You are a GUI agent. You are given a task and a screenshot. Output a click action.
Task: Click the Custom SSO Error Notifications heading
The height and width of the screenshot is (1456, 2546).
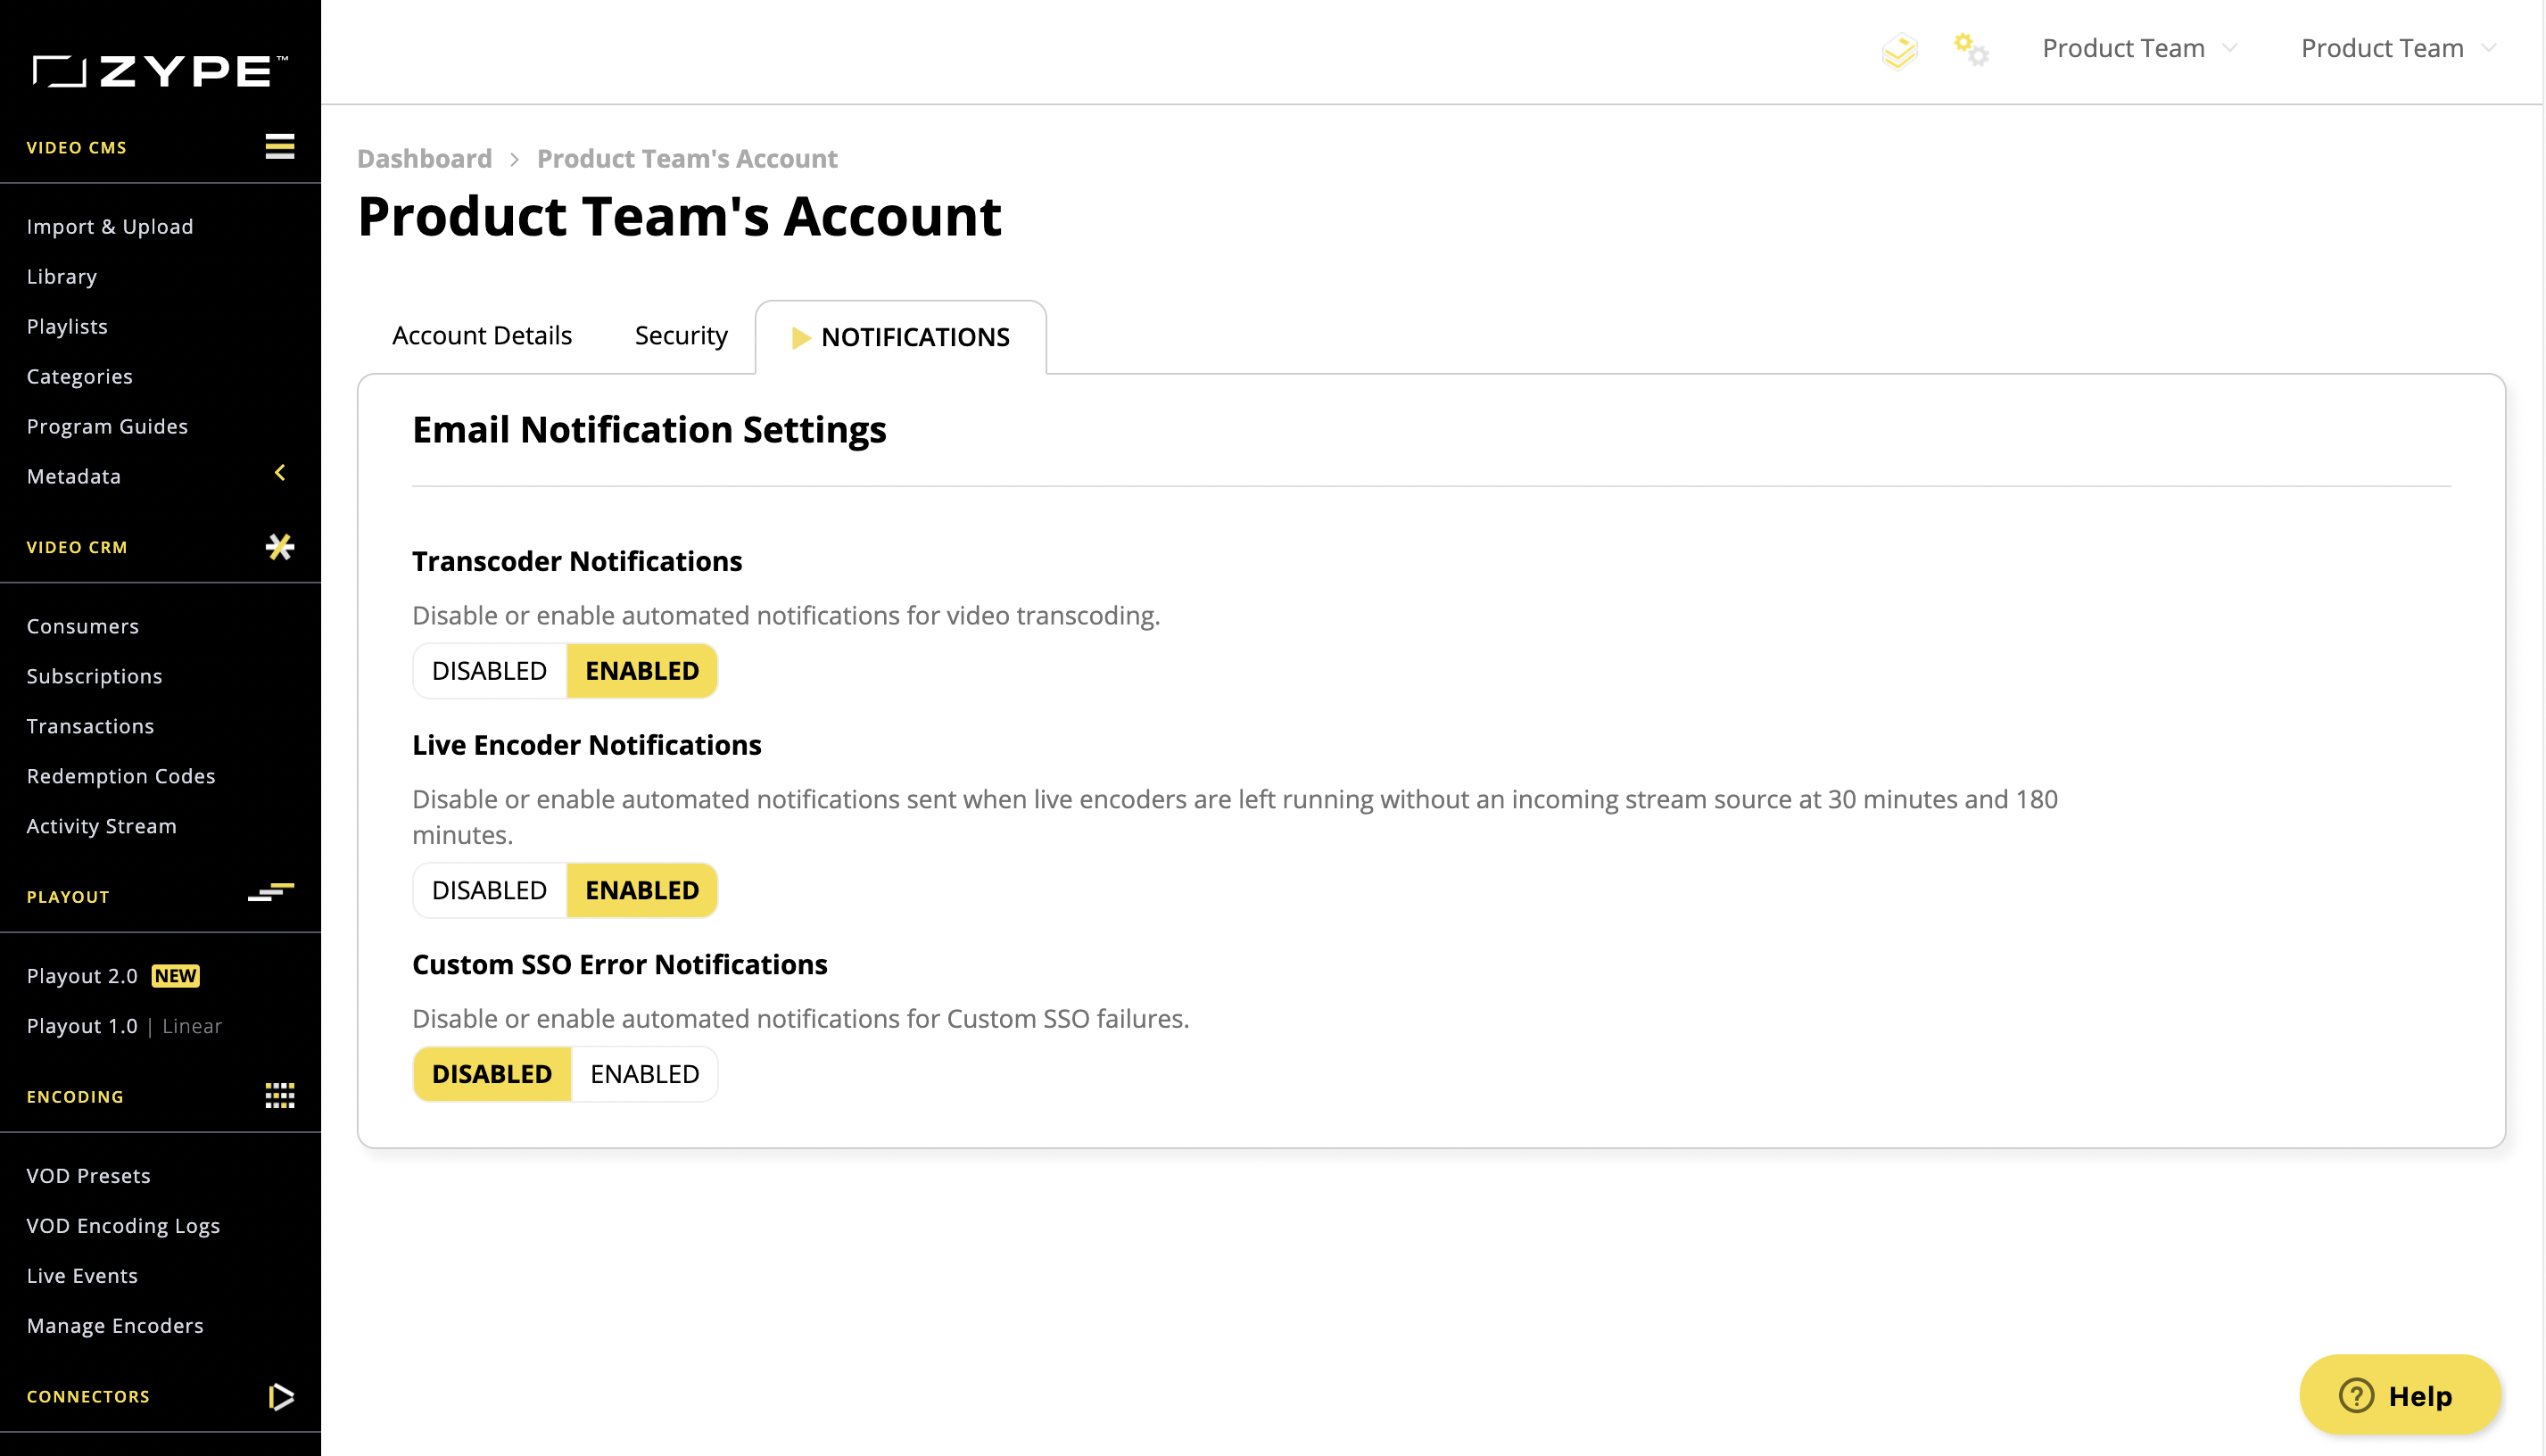[x=620, y=964]
